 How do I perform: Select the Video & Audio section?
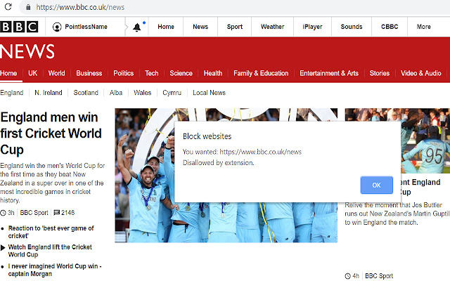(420, 73)
